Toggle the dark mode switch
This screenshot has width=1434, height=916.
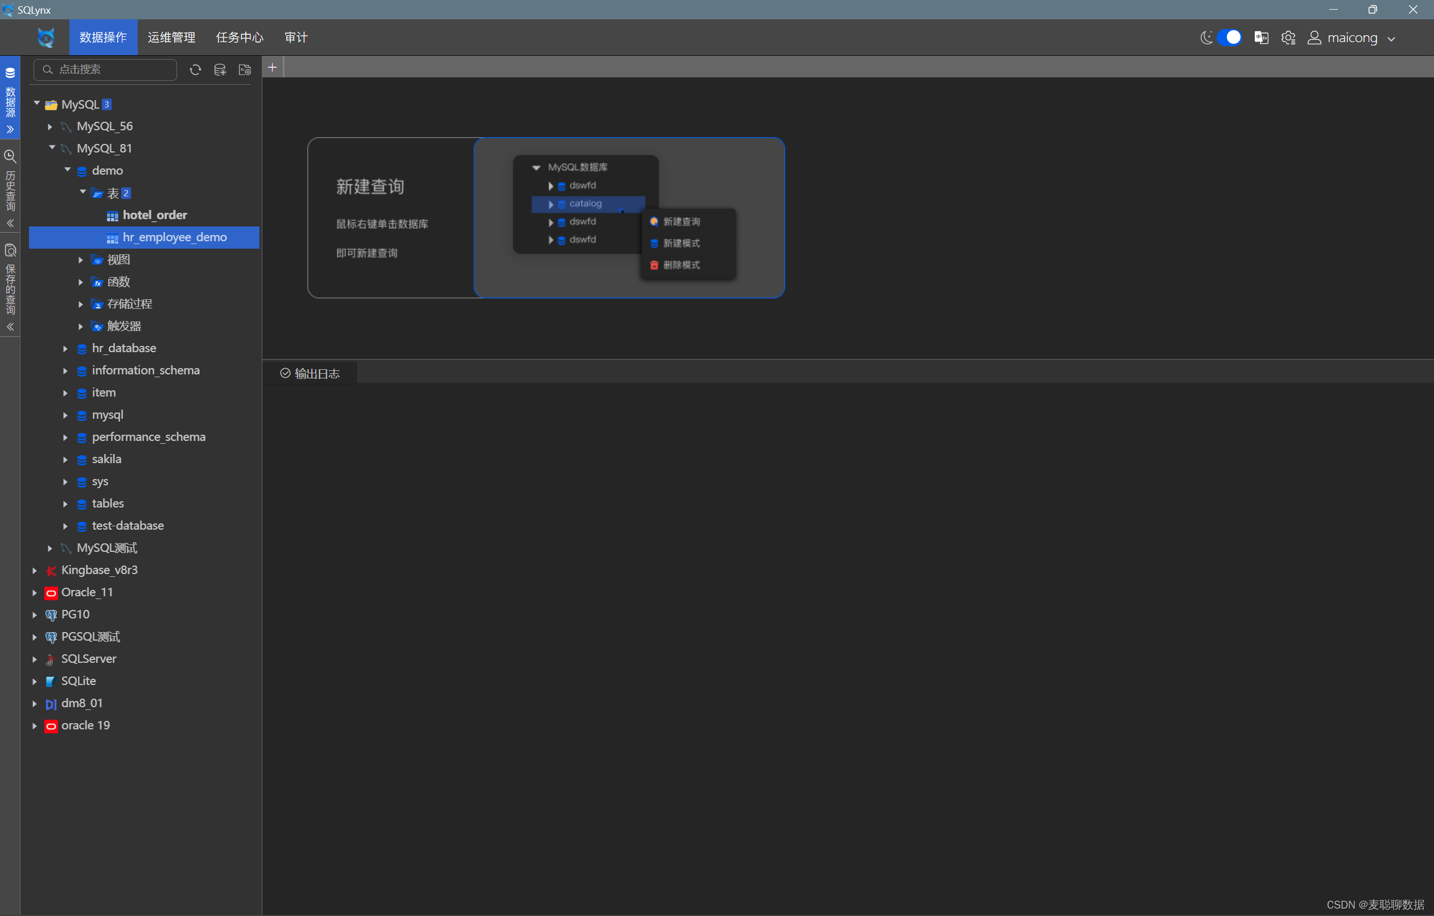tap(1229, 38)
